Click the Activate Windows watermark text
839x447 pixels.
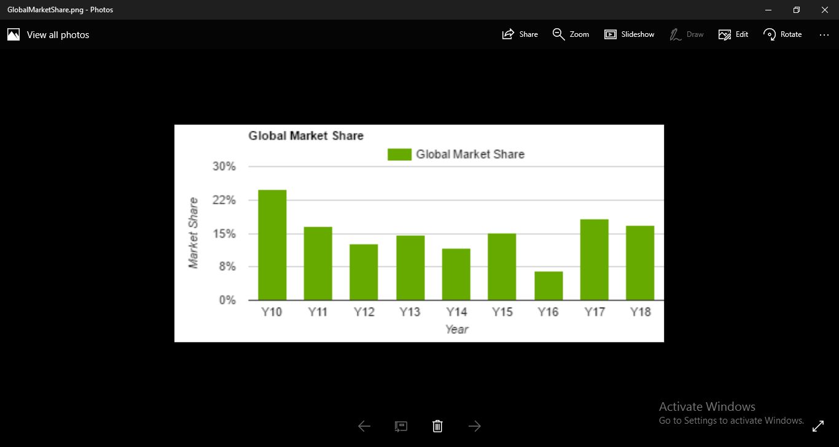tap(707, 406)
